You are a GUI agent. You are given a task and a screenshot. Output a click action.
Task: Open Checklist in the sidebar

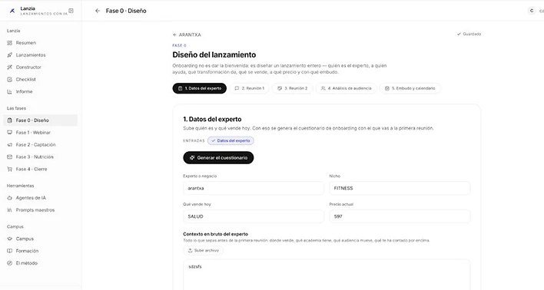pos(40,79)
